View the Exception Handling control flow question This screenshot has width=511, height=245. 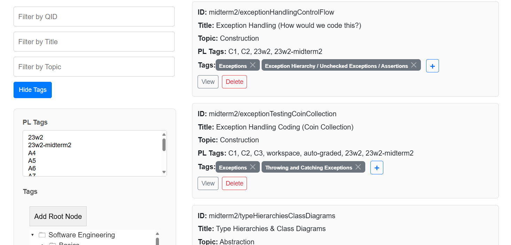[x=208, y=82]
